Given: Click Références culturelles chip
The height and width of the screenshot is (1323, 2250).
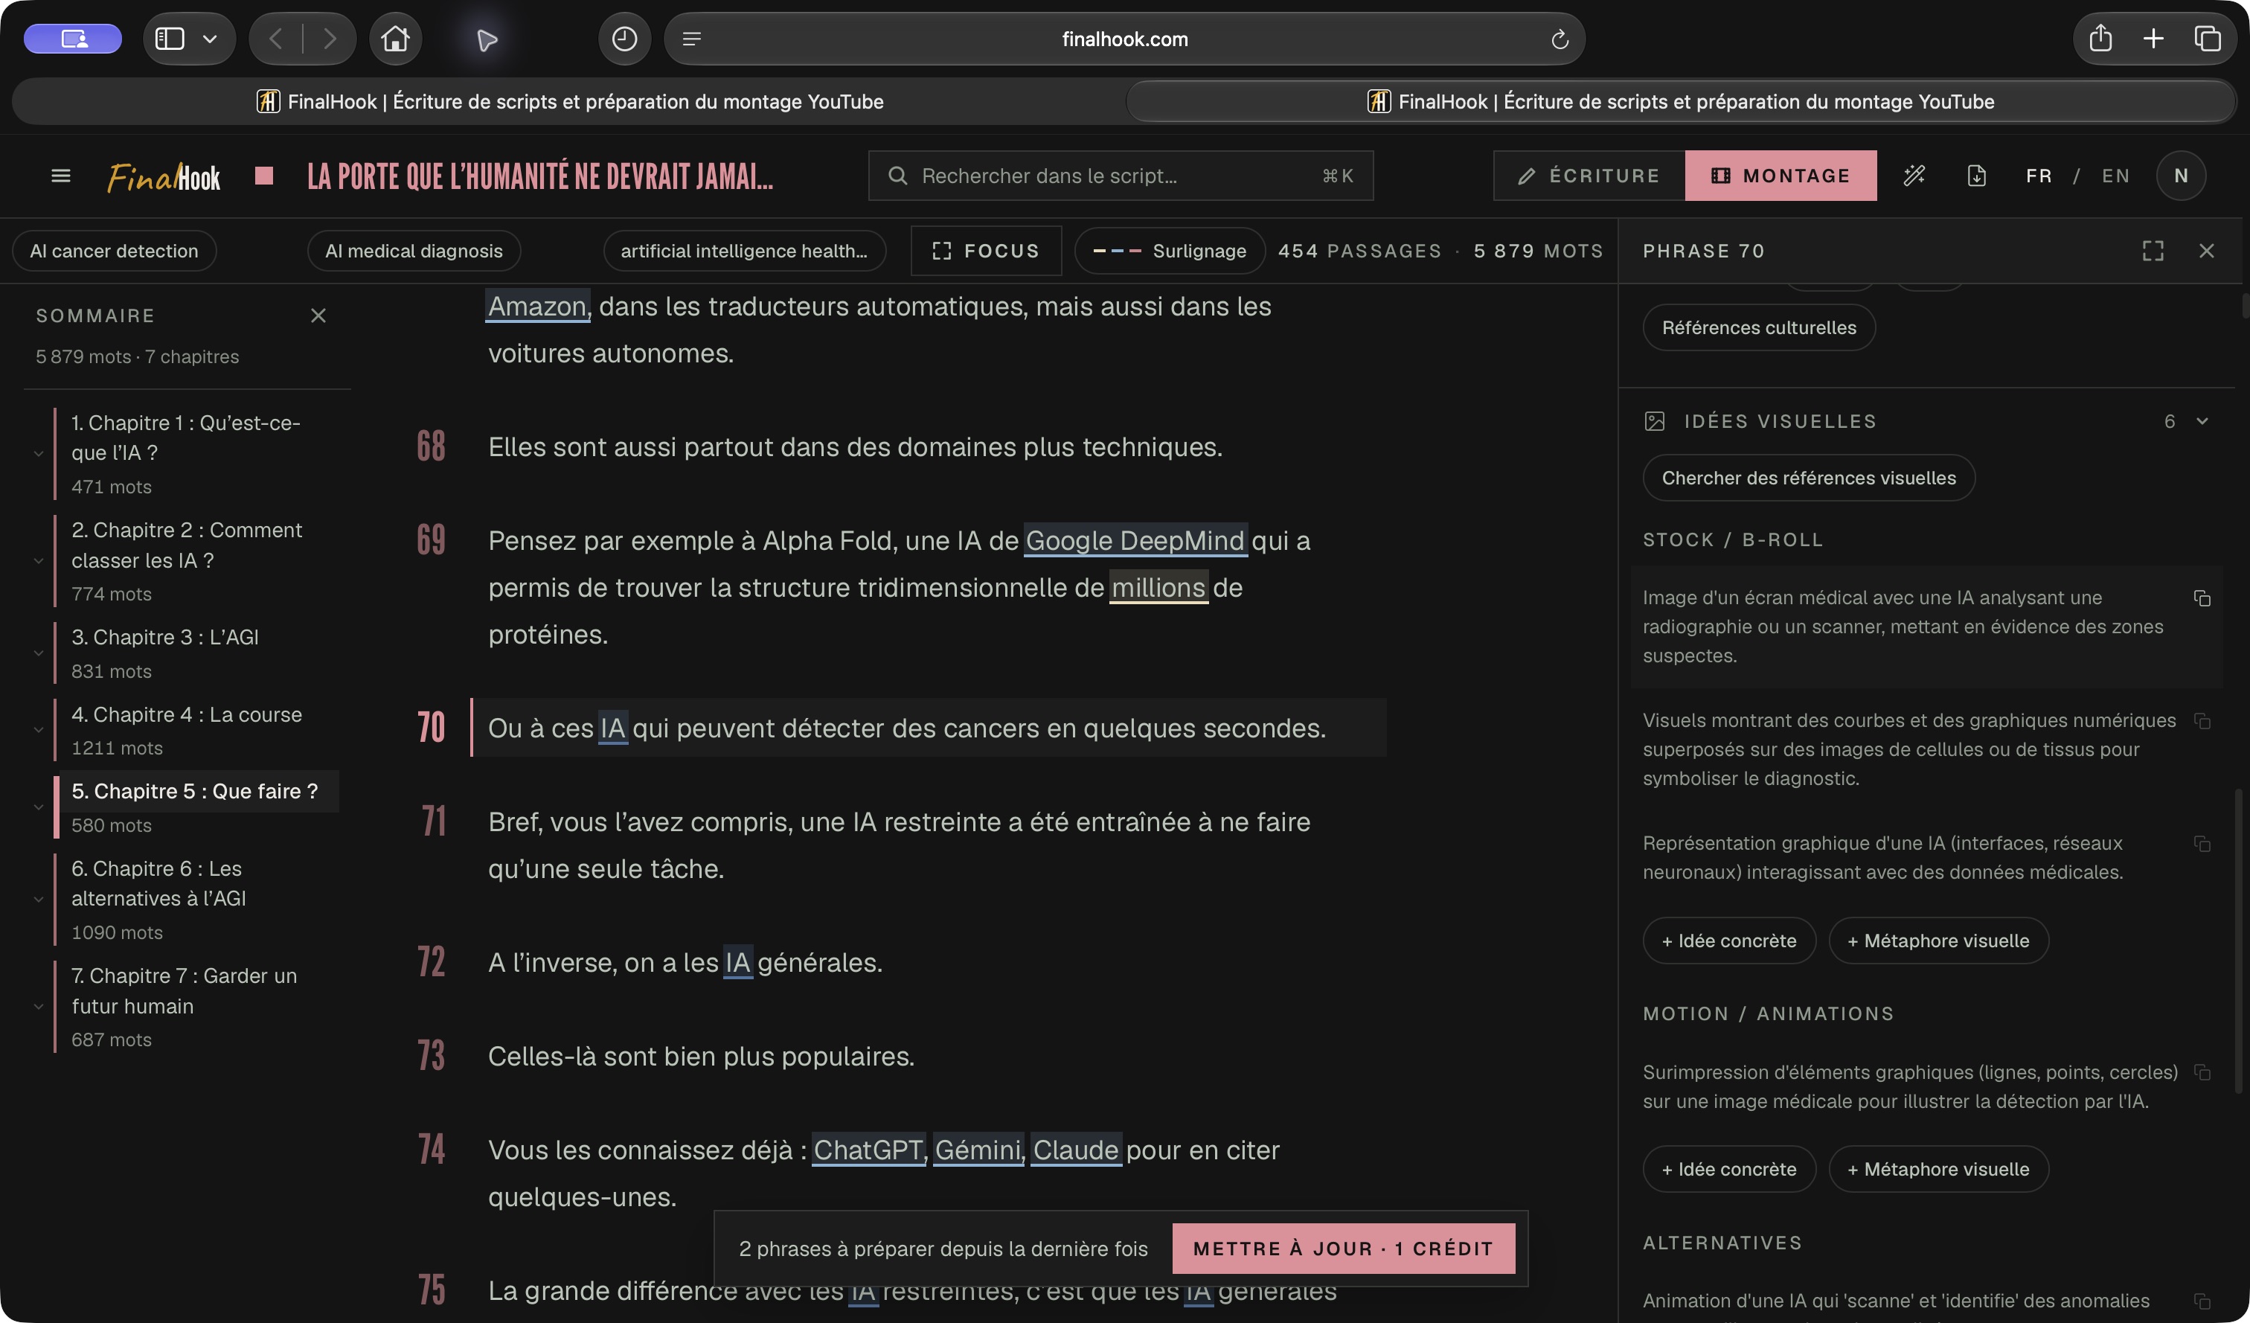Looking at the screenshot, I should [1759, 327].
